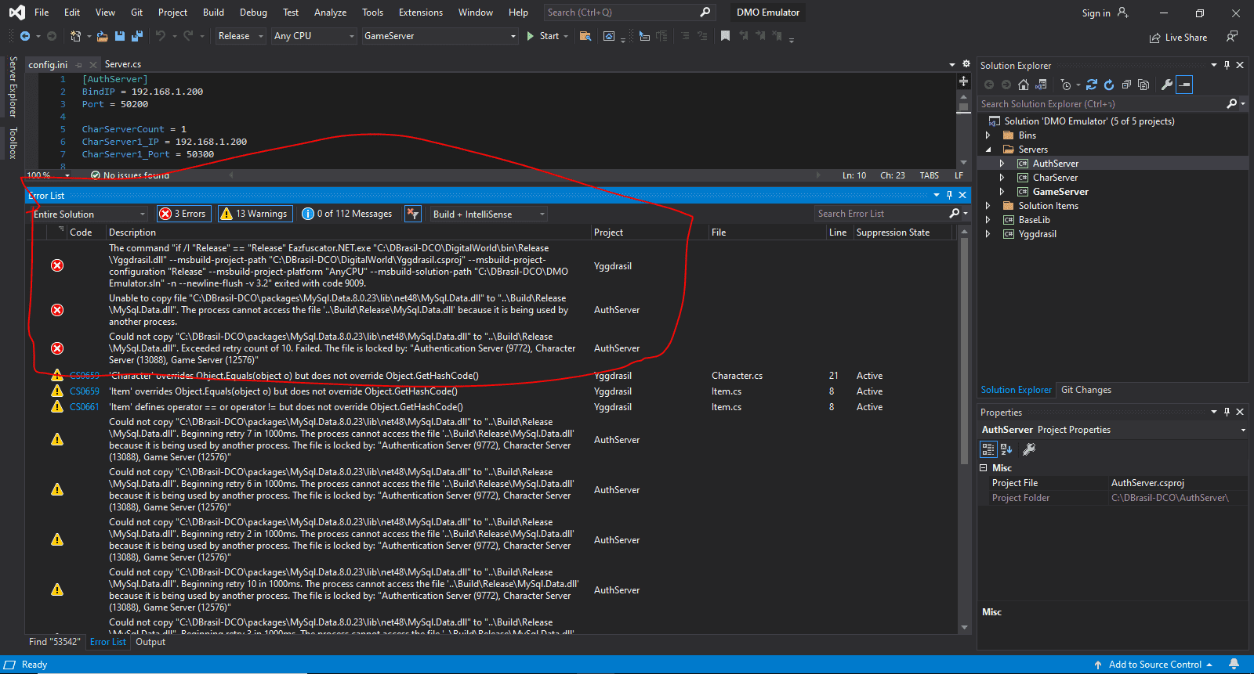Toggle the clear filter build icon in Error List
This screenshot has height=674, width=1254.
pos(413,214)
